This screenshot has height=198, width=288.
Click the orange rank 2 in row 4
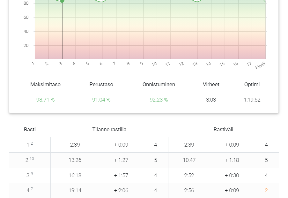pos(266,190)
